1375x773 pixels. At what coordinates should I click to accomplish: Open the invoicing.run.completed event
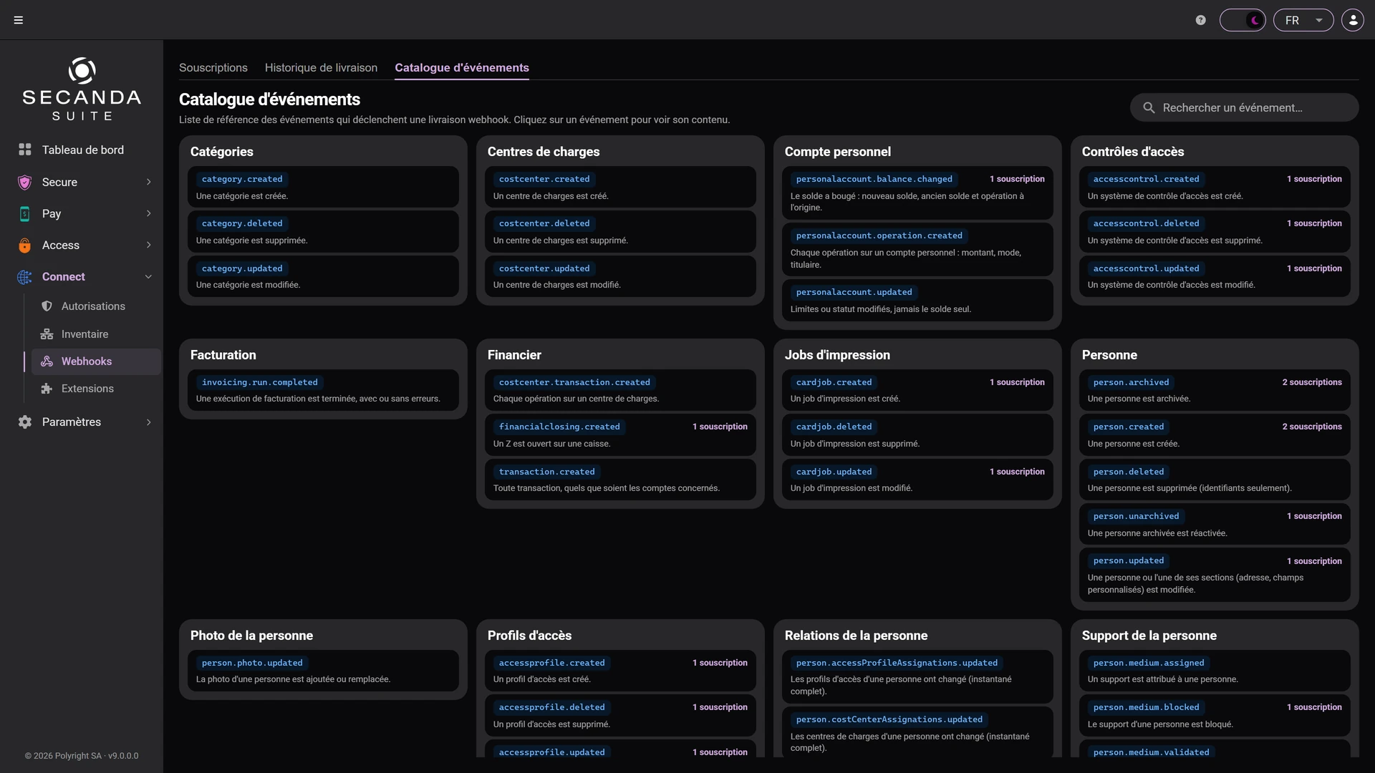click(323, 390)
